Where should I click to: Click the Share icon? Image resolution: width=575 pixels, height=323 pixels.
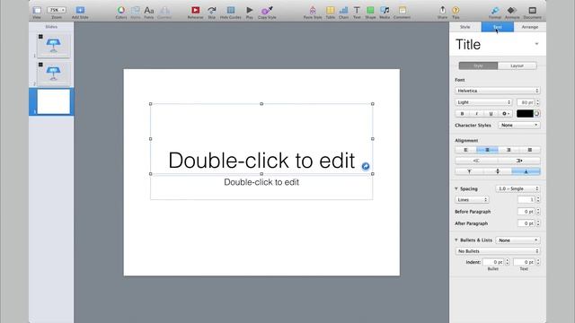coord(443,10)
